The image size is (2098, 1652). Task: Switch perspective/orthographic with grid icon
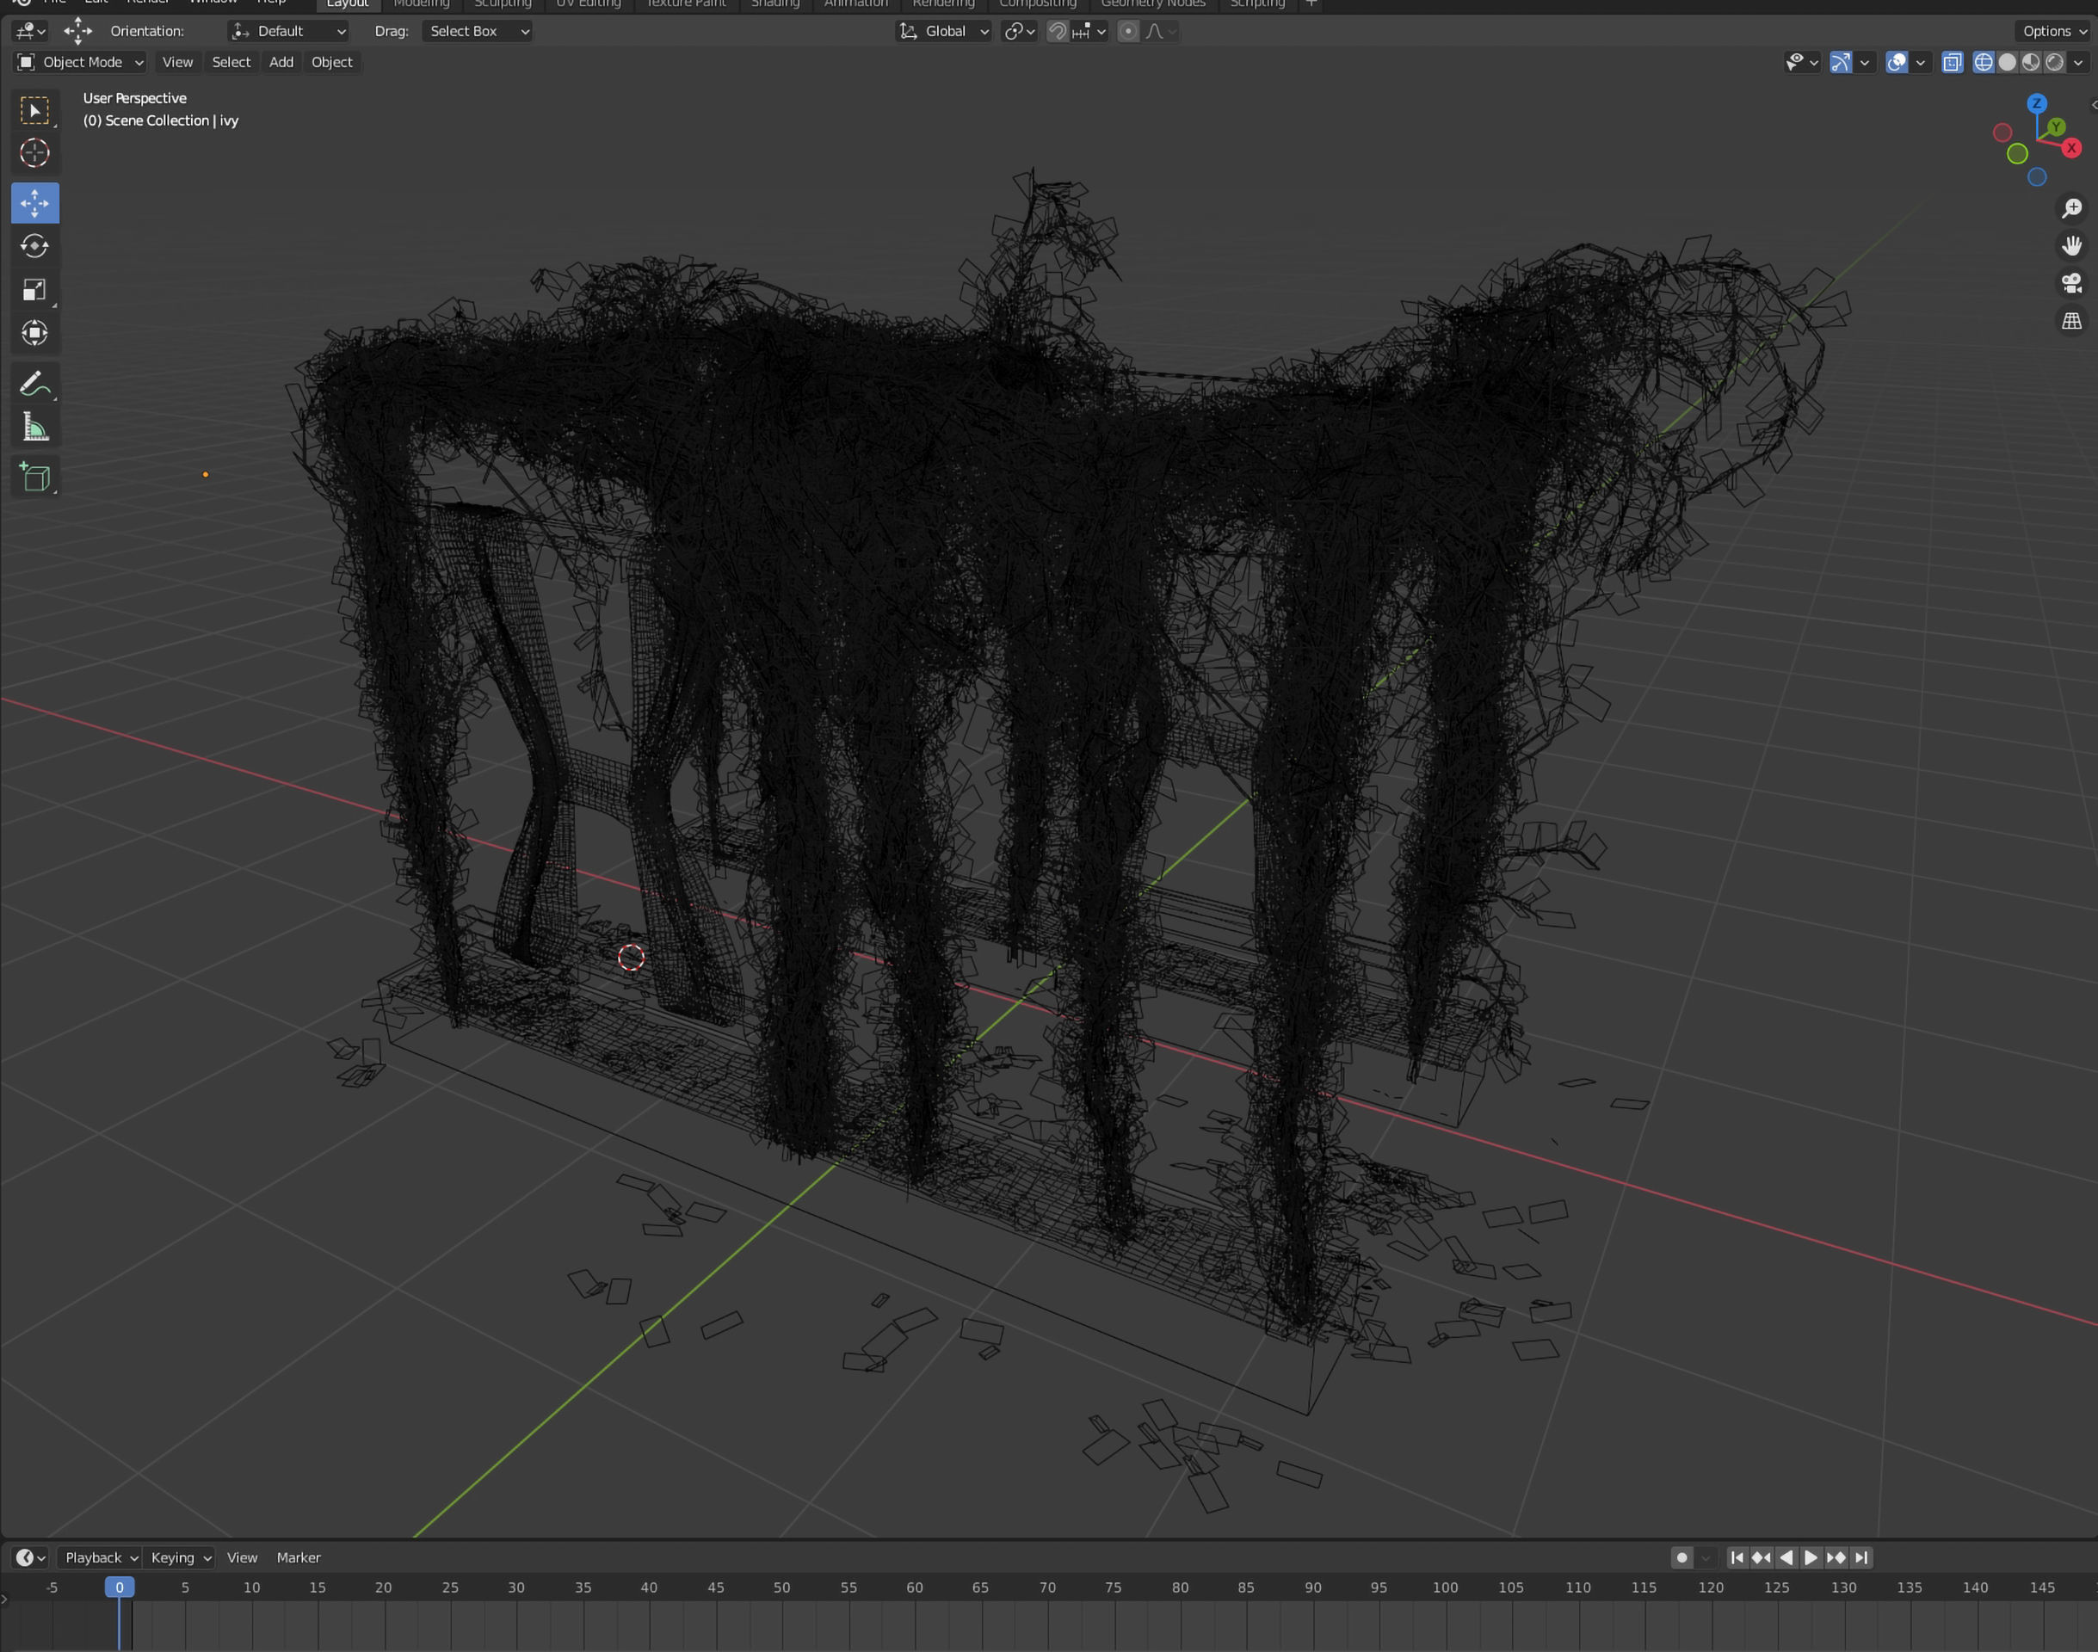[2072, 321]
